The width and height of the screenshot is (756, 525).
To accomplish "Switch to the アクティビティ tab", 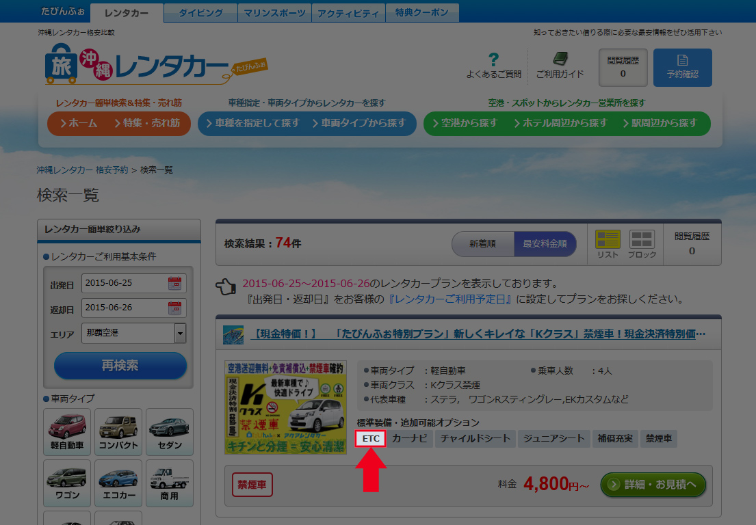I will coord(349,13).
